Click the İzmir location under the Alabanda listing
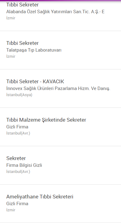 (11, 18)
